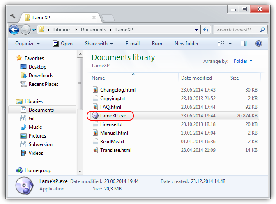Viewport: 276px width, 204px height.
Task: Click Libraries in the address breadcrumb
Action: point(62,30)
